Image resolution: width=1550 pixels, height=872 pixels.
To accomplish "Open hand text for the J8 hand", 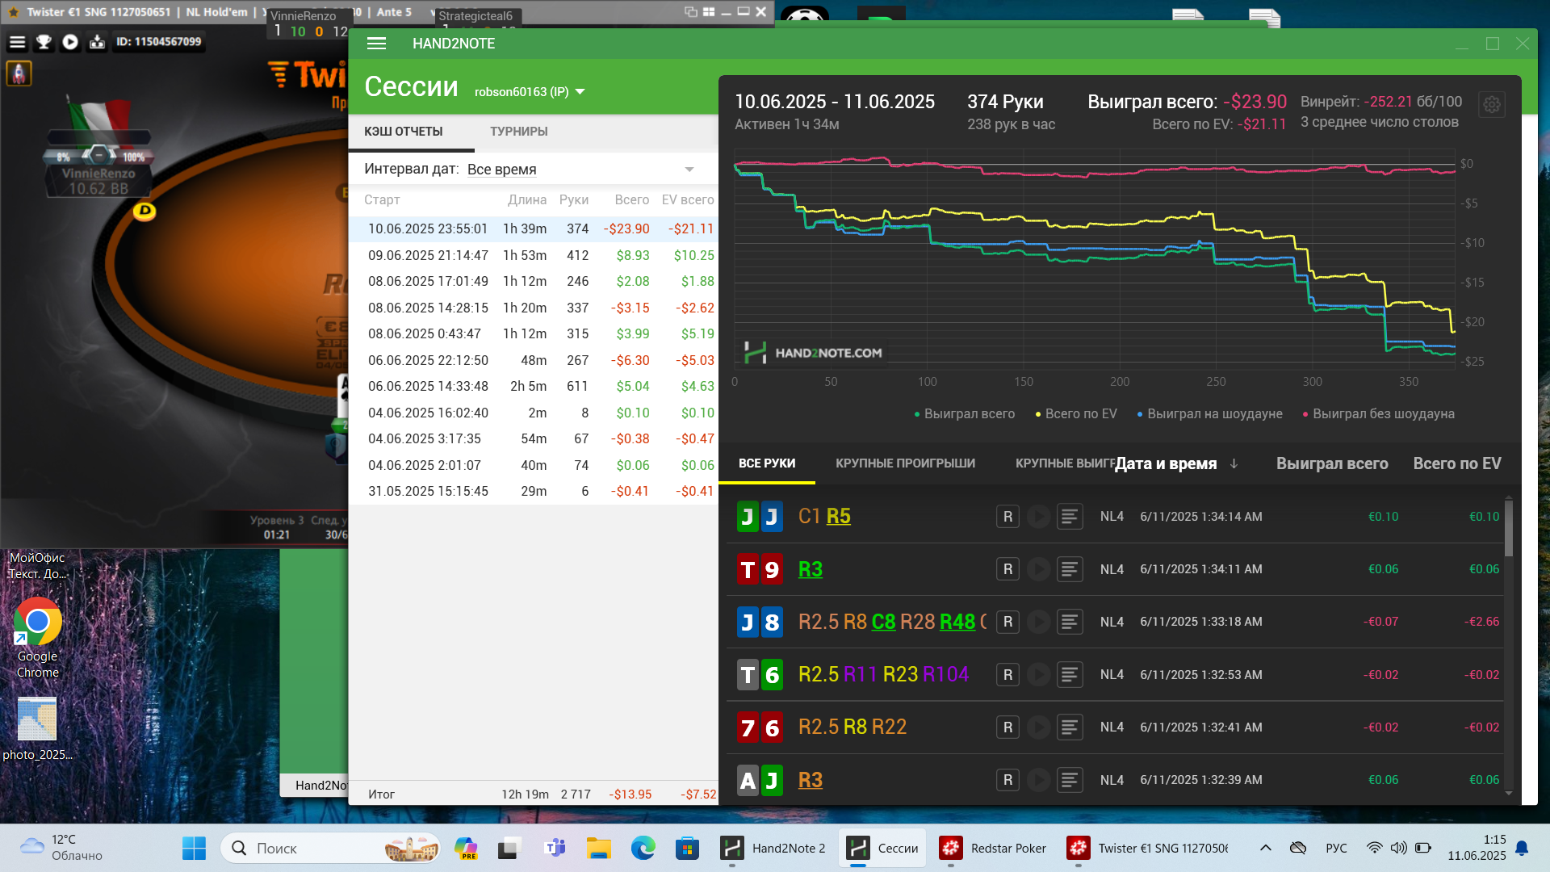I will 1070,622.
